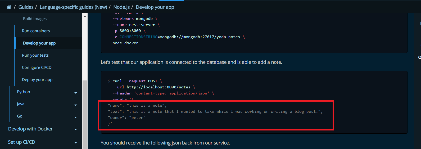Open Language-specific guides (New) breadcrumb
The image size is (421, 149).
pos(73,7)
